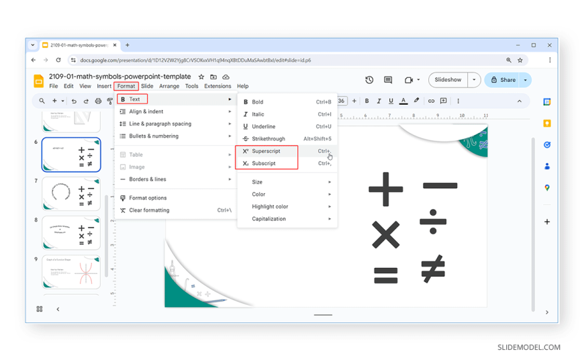Choose Clear formatting entry
This screenshot has height=362, width=584.
pyautogui.click(x=175, y=210)
